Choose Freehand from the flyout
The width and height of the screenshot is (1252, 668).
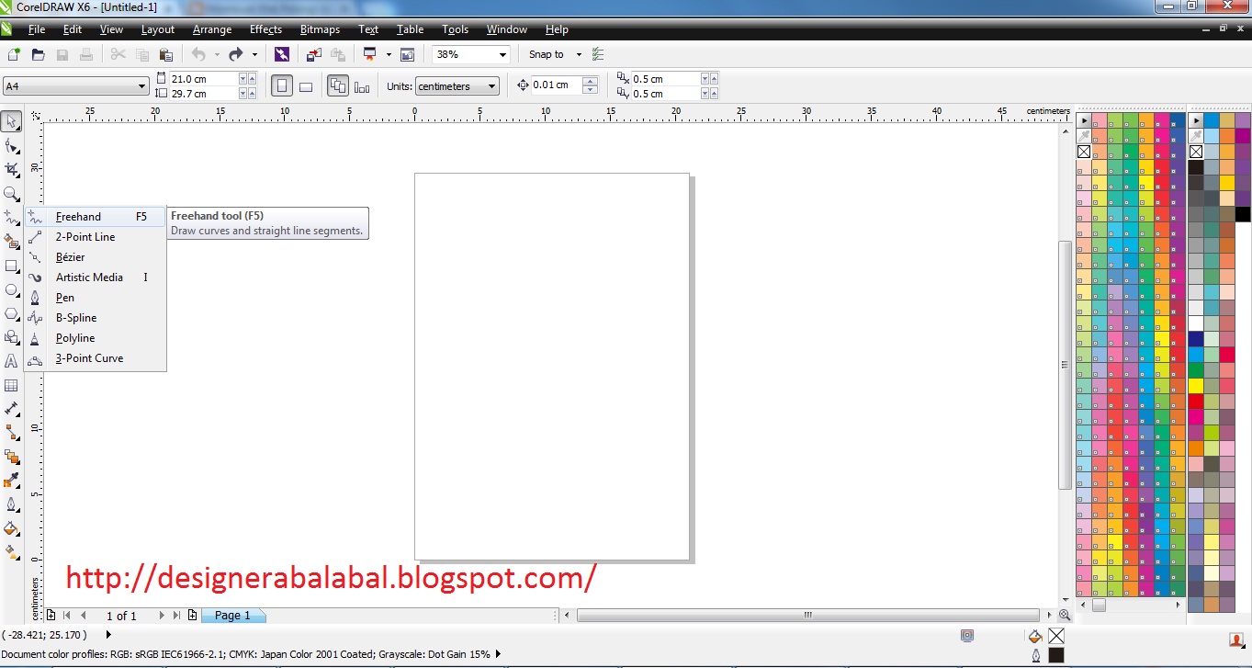95,217
